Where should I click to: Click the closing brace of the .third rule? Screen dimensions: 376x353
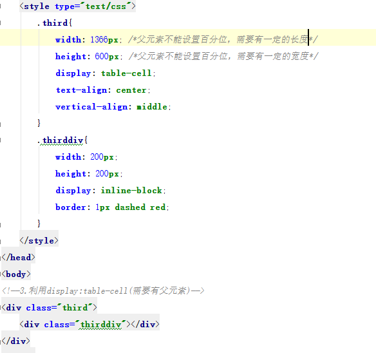[39, 123]
